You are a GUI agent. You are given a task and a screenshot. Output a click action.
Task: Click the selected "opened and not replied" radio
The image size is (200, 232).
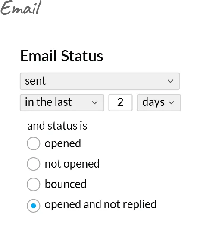(x=33, y=206)
